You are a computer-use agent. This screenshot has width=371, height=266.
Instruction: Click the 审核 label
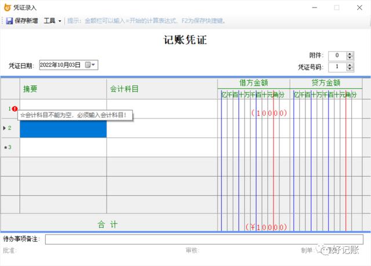[x=192, y=250]
